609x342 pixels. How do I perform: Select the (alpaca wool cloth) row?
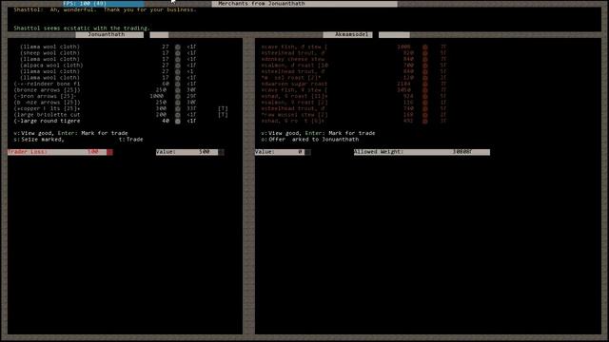tap(108, 66)
